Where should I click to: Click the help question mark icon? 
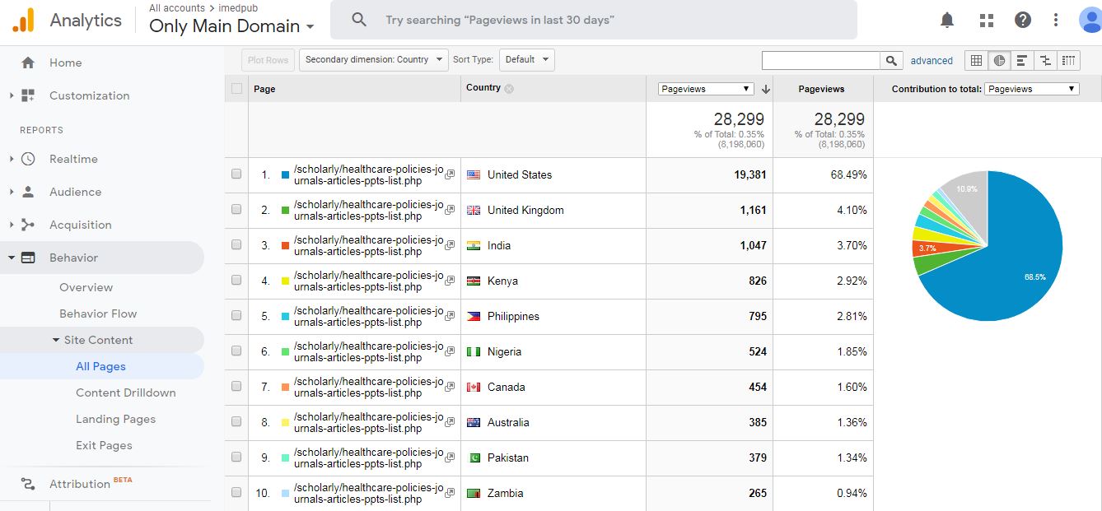coord(1023,20)
